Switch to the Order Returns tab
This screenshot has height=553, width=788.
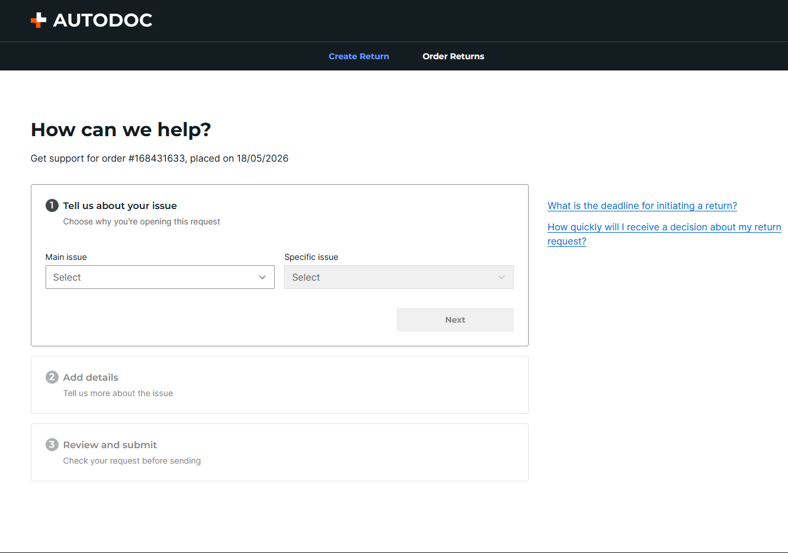453,56
